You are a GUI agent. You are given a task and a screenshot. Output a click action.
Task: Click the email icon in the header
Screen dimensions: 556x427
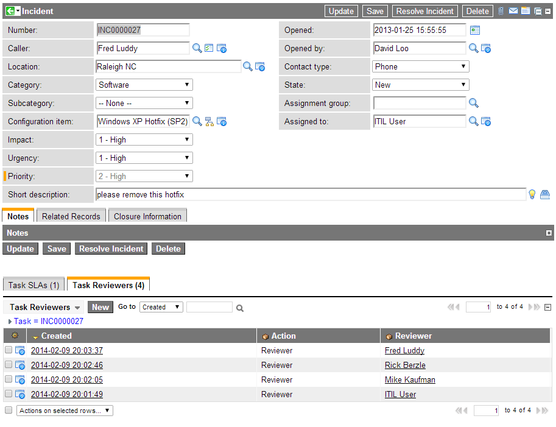coord(514,10)
